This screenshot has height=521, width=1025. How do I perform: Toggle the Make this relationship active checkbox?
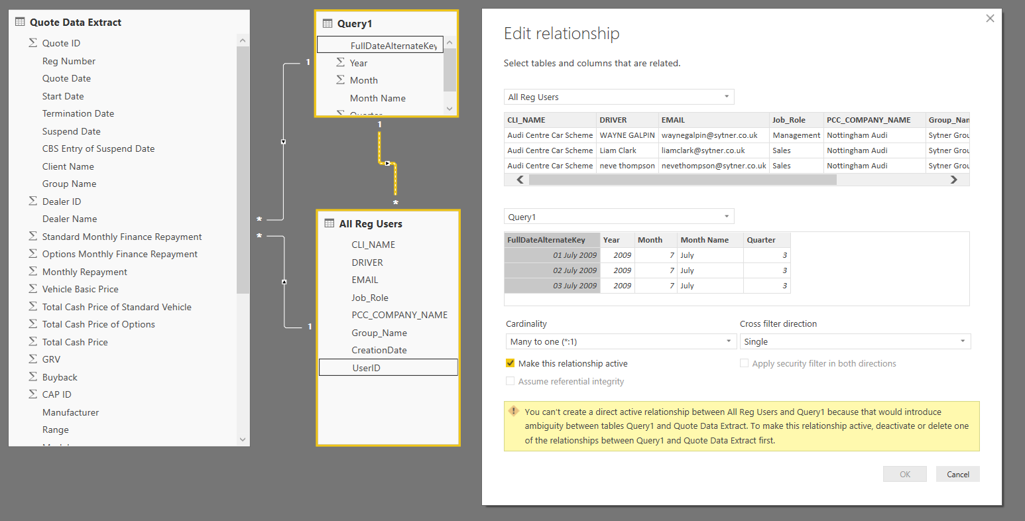510,363
